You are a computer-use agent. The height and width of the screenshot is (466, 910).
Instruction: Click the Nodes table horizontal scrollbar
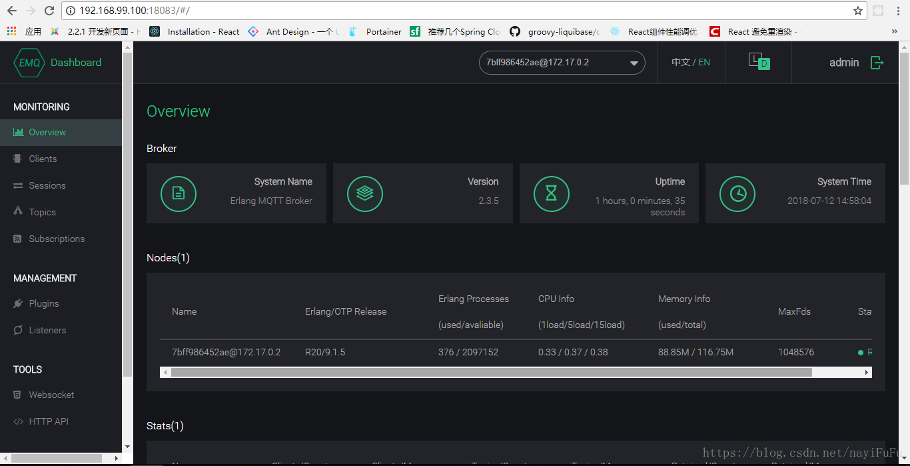[x=492, y=373]
